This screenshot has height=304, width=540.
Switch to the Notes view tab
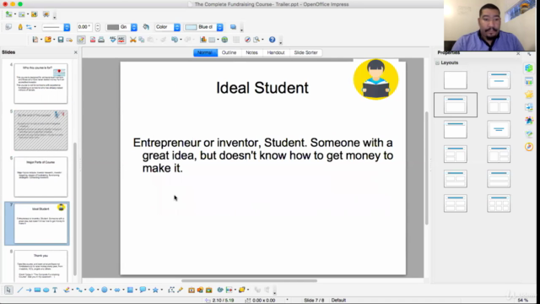(251, 52)
